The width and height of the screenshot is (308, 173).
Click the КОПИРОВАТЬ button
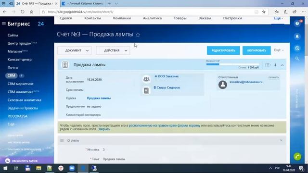pyautogui.click(x=257, y=50)
